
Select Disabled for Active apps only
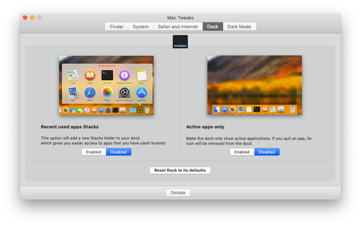[x=267, y=152]
